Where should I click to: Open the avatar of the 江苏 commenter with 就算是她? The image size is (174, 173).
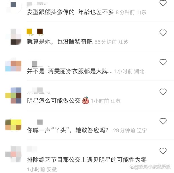click(13, 37)
